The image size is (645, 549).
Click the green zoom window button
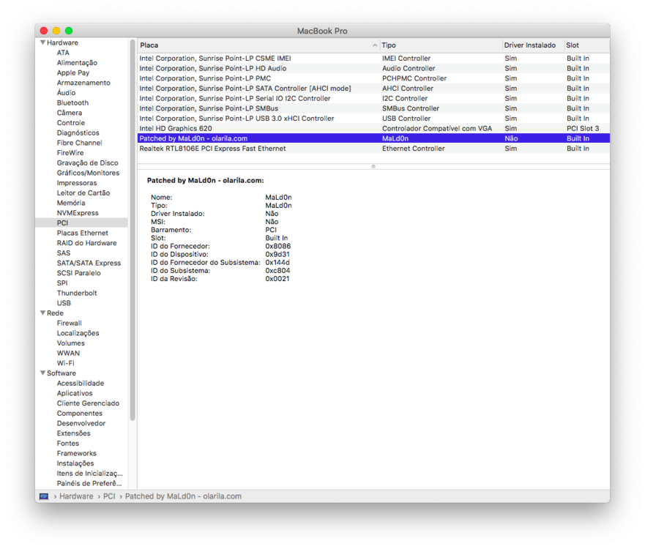pyautogui.click(x=69, y=31)
